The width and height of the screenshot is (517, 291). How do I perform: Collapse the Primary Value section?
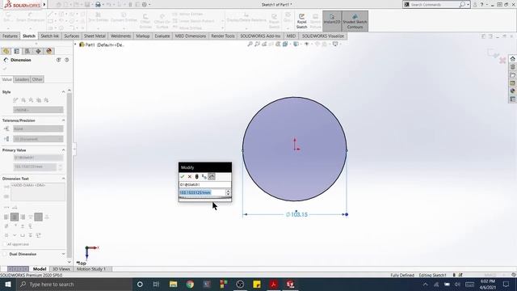[63, 150]
